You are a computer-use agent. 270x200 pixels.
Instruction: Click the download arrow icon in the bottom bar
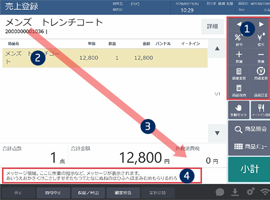pyautogui.click(x=235, y=192)
